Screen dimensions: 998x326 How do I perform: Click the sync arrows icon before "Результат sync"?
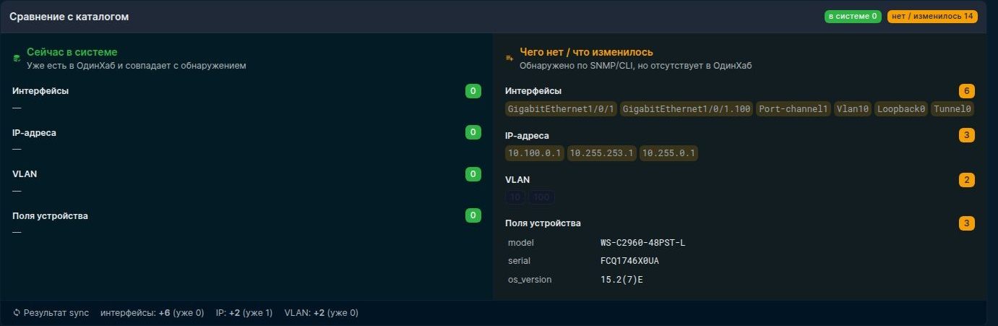[x=17, y=313]
